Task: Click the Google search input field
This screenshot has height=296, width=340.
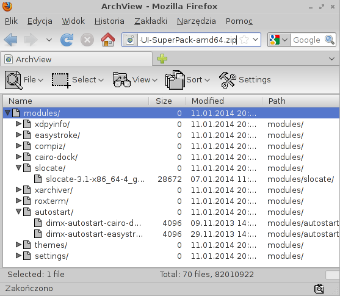Action: click(x=307, y=40)
